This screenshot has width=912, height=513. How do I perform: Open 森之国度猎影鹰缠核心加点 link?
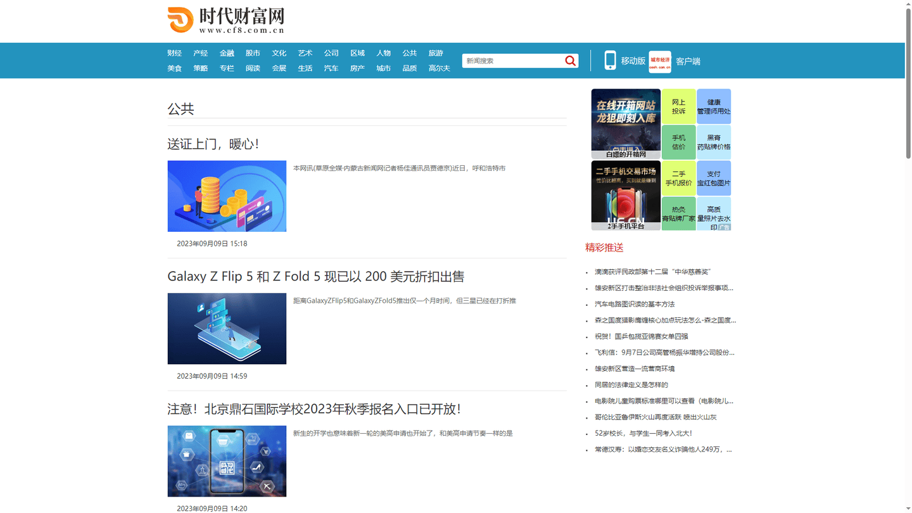pyautogui.click(x=665, y=320)
